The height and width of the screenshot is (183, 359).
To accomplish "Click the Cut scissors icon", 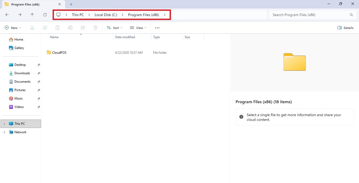I will pos(32,28).
